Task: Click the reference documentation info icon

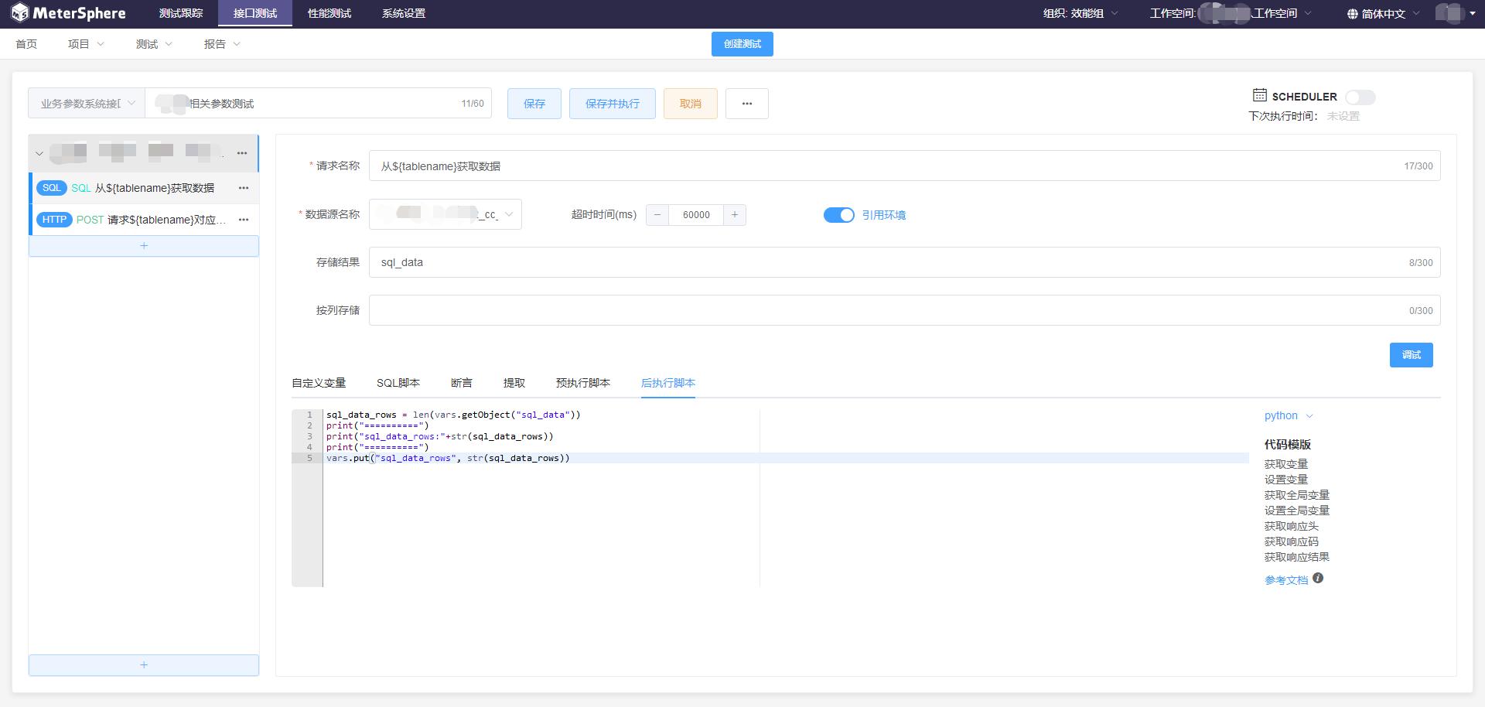Action: pos(1318,578)
